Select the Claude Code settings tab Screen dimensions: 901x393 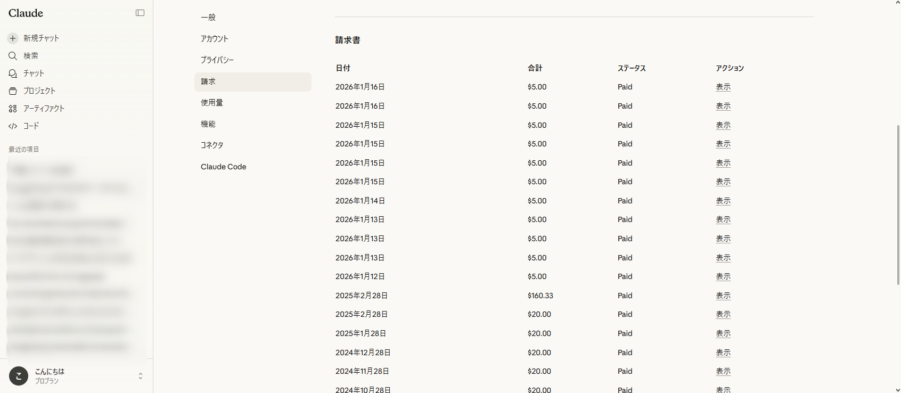(253, 167)
